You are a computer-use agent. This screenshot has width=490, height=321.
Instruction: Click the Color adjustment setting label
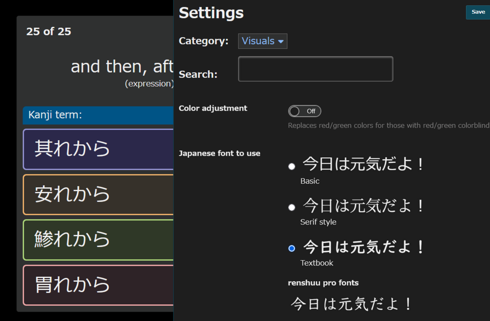pyautogui.click(x=213, y=108)
